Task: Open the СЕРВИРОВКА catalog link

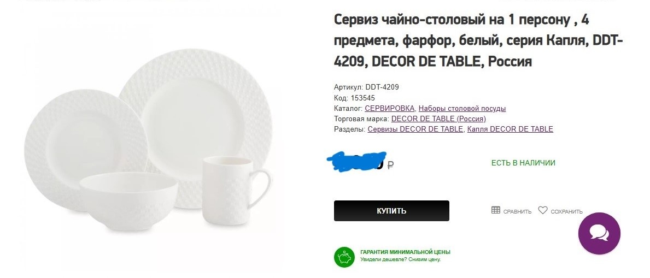Action: pos(390,109)
